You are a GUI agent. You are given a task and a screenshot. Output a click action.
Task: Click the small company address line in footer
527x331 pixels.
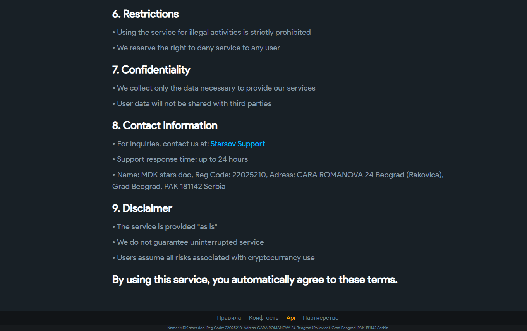pos(278,328)
